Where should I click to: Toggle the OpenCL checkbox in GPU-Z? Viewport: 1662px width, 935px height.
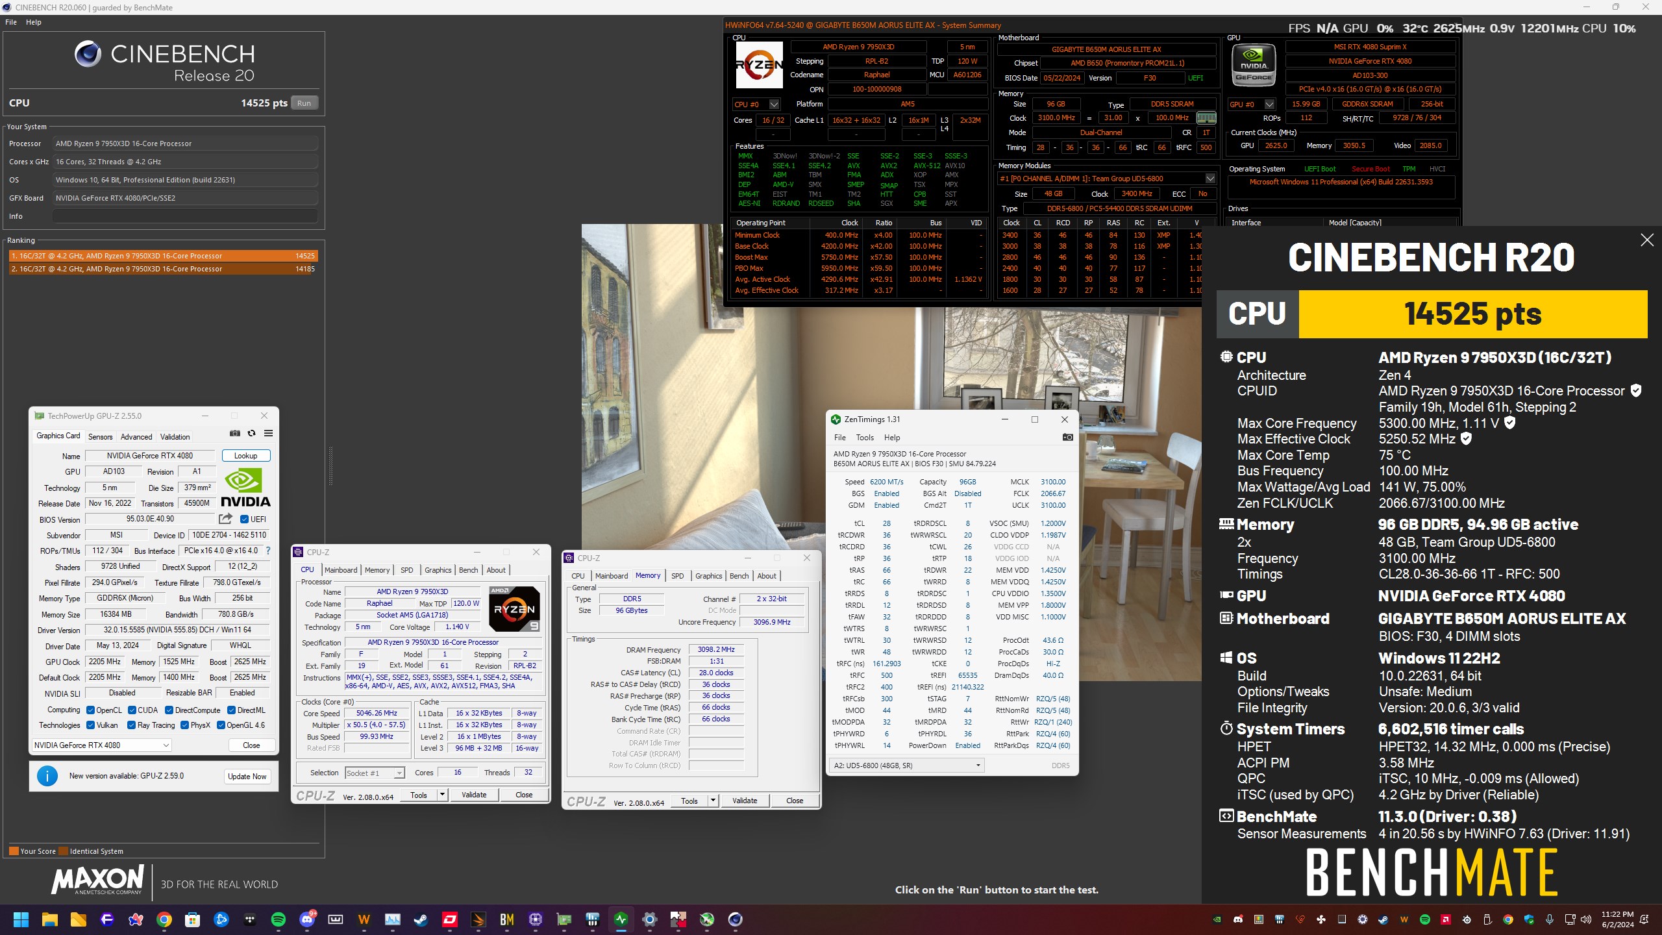pos(91,710)
